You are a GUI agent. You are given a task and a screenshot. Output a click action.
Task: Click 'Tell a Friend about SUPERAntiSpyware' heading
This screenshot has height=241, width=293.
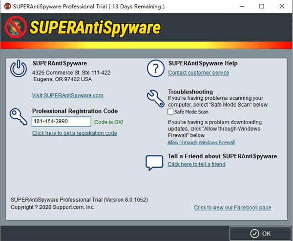pos(222,156)
